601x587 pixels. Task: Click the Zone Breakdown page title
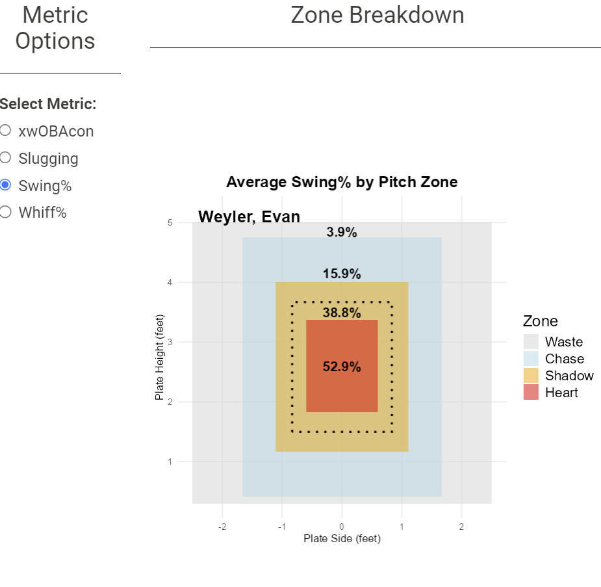[379, 15]
